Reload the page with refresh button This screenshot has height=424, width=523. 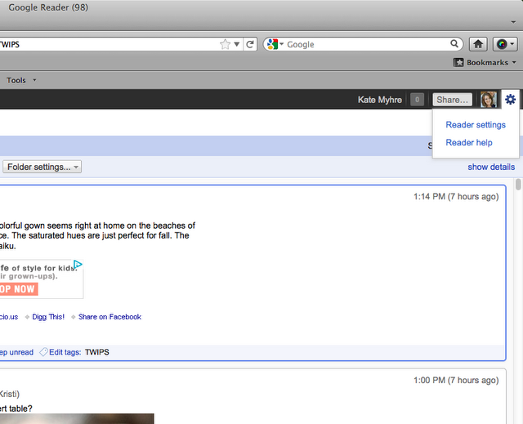point(250,44)
